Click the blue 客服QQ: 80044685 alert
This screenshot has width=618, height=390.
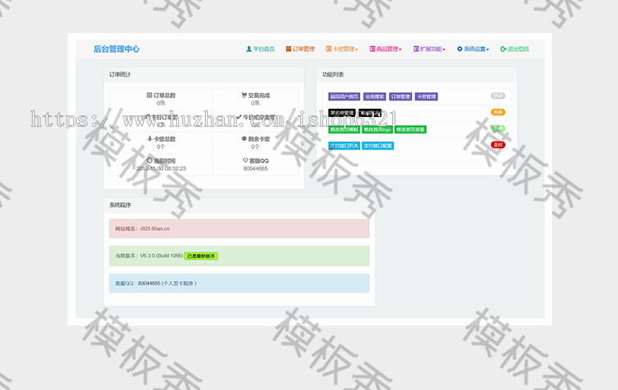pyautogui.click(x=239, y=283)
